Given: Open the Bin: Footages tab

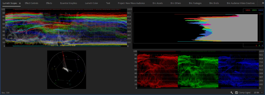Looking at the screenshot, I should pyautogui.click(x=195, y=3).
